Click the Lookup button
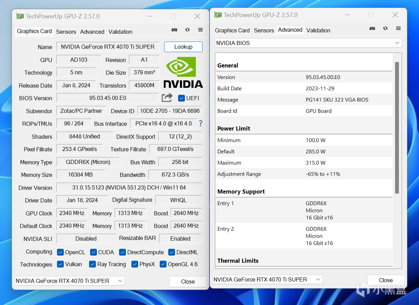 point(183,47)
